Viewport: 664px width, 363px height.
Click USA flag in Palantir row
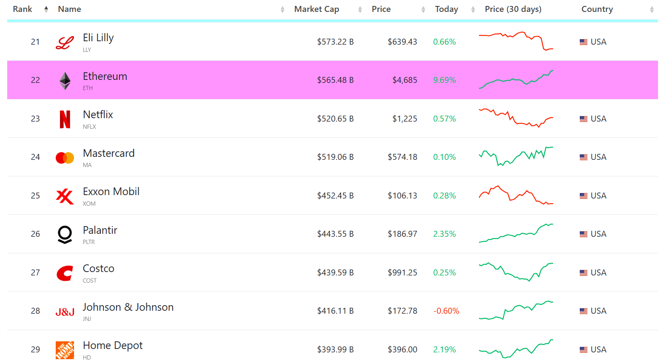(584, 234)
